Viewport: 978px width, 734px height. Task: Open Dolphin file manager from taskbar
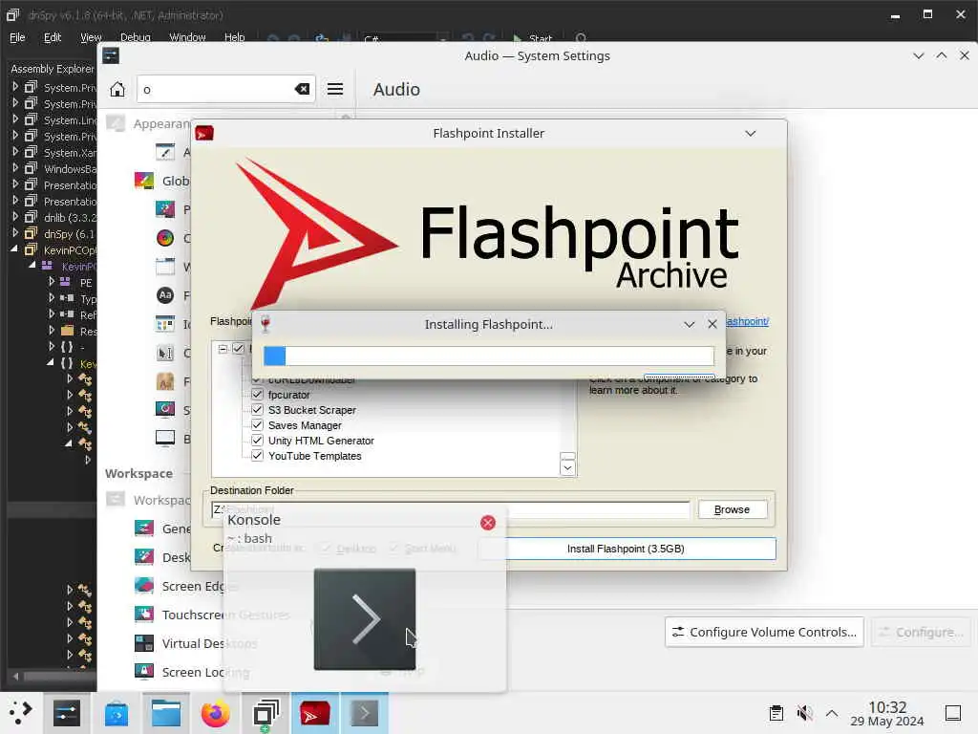(x=166, y=713)
